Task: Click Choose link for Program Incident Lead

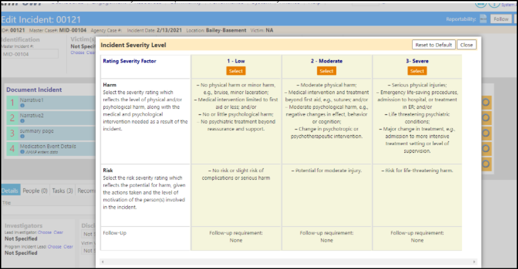Action: tap(55, 246)
